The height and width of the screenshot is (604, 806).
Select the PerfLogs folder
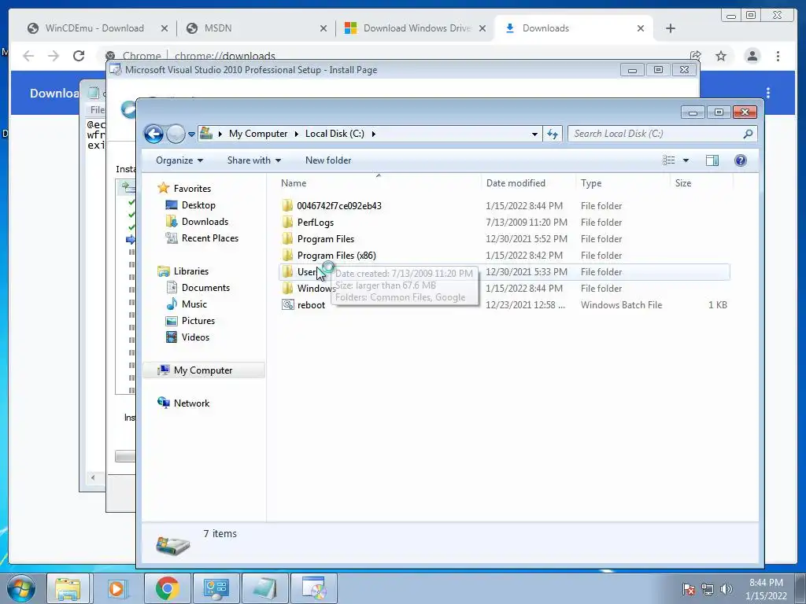point(315,223)
